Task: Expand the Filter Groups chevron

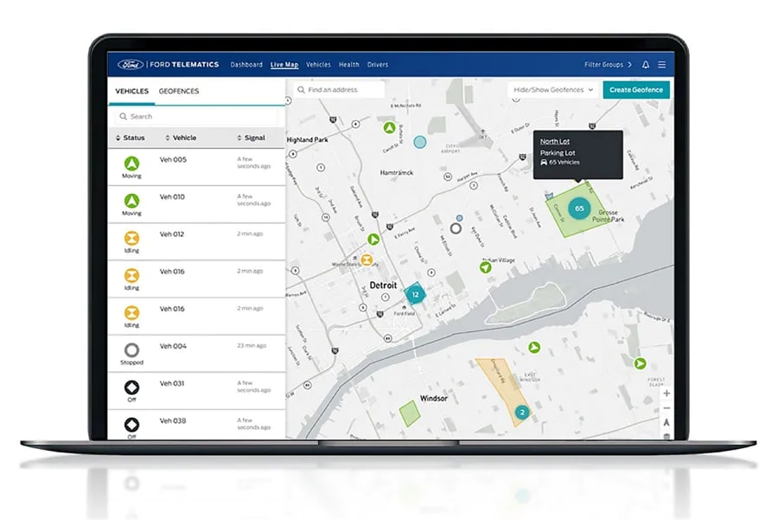Action: tap(629, 65)
